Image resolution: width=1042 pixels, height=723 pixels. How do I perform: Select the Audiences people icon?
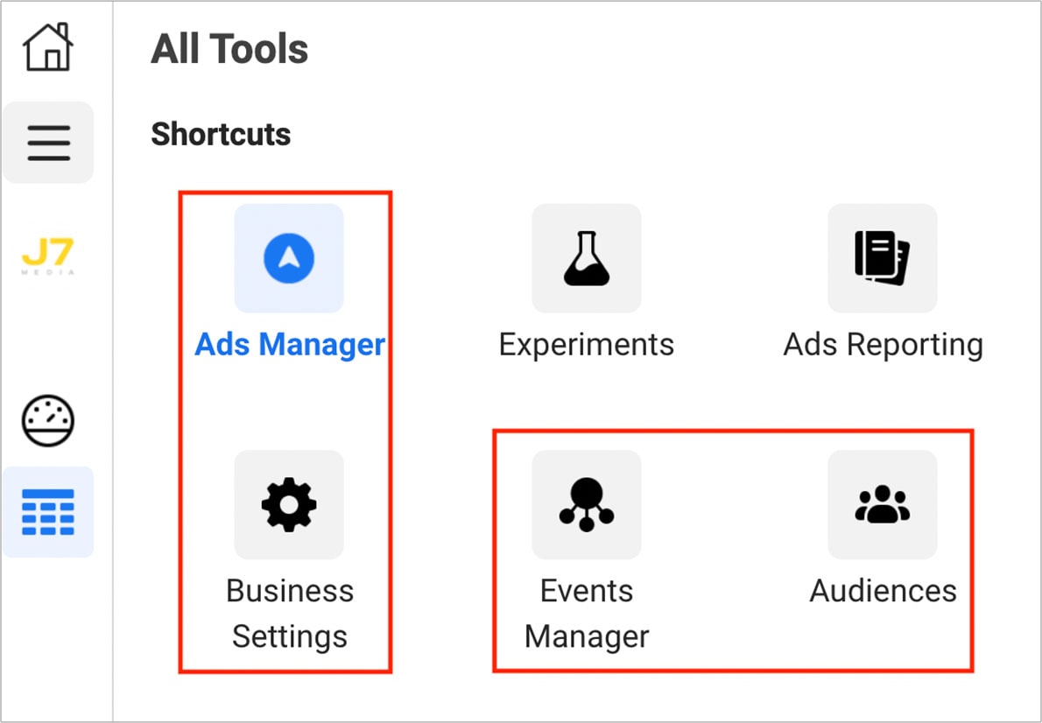(x=882, y=504)
